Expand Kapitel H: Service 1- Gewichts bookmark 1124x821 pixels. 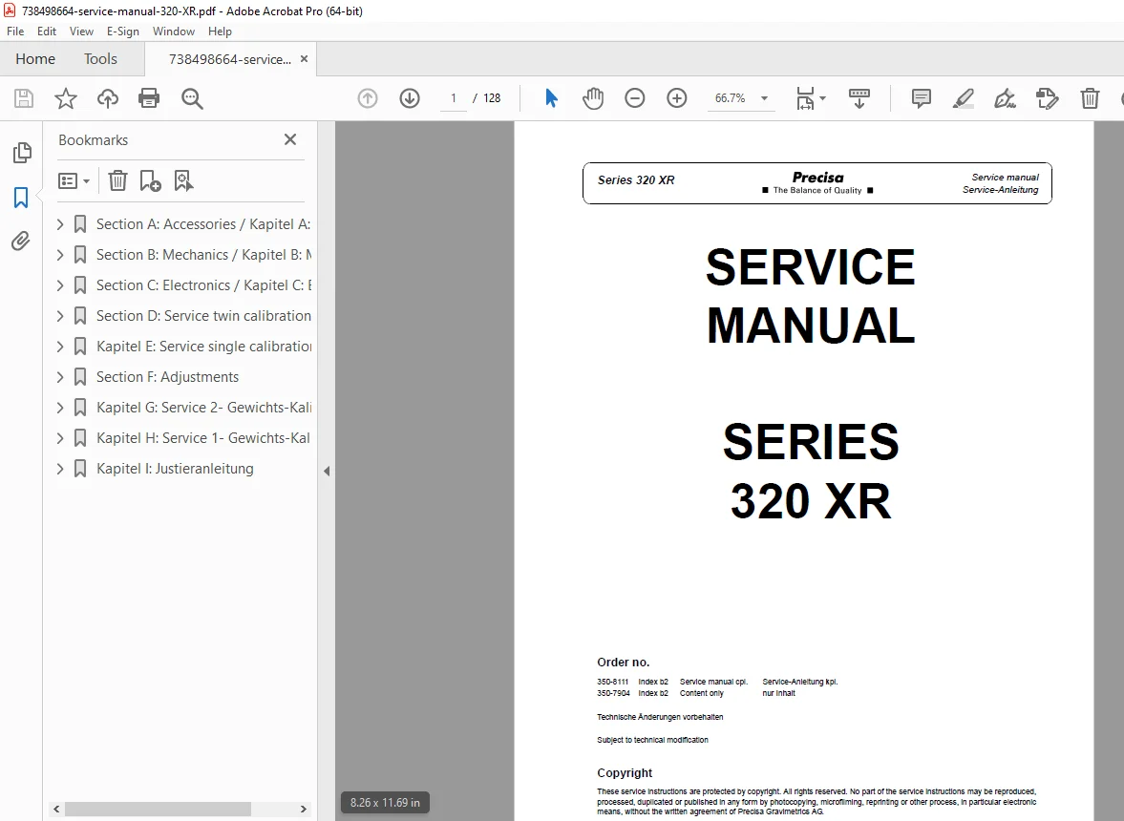point(60,438)
